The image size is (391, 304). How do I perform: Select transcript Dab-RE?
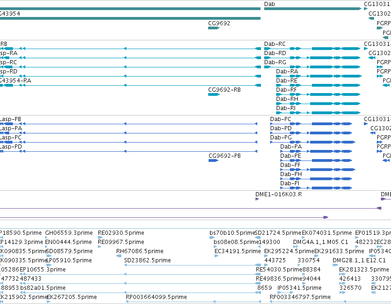287,81
